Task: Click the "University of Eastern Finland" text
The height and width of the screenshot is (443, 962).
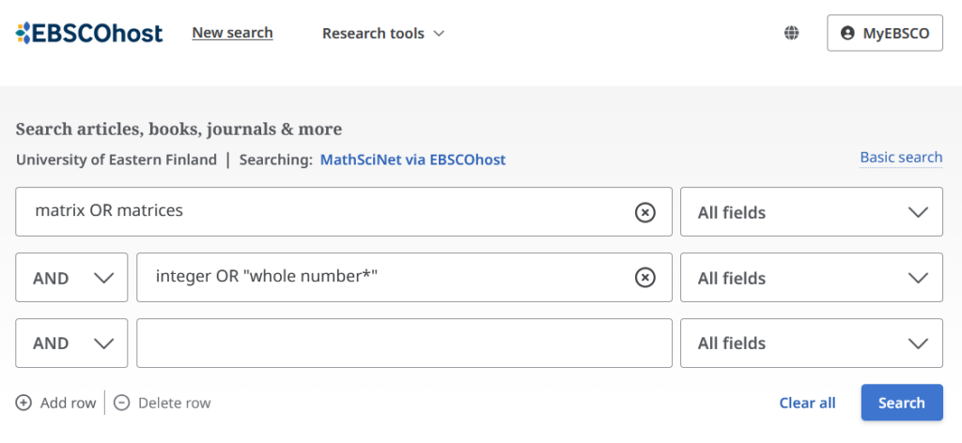Action: click(x=116, y=160)
